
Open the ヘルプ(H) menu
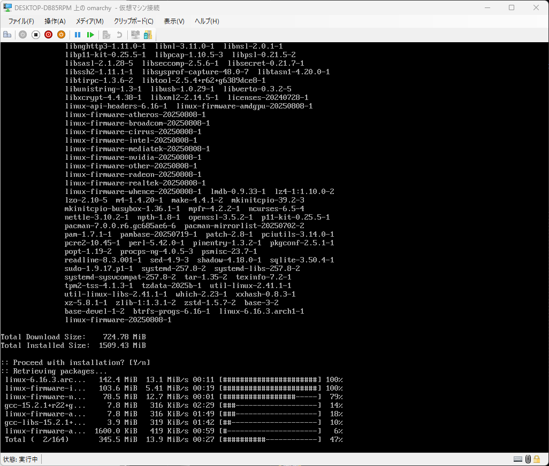coord(207,21)
